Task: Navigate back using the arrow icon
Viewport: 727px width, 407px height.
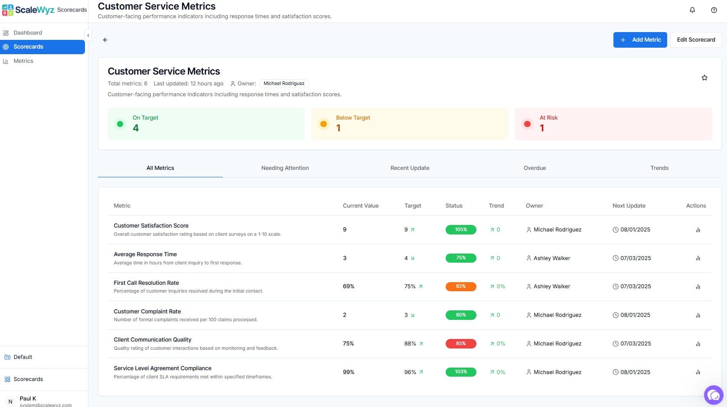Action: [x=105, y=39]
